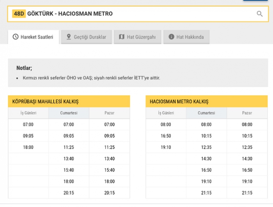
Task: Select the yellow 48D line badge
Action: click(x=19, y=14)
